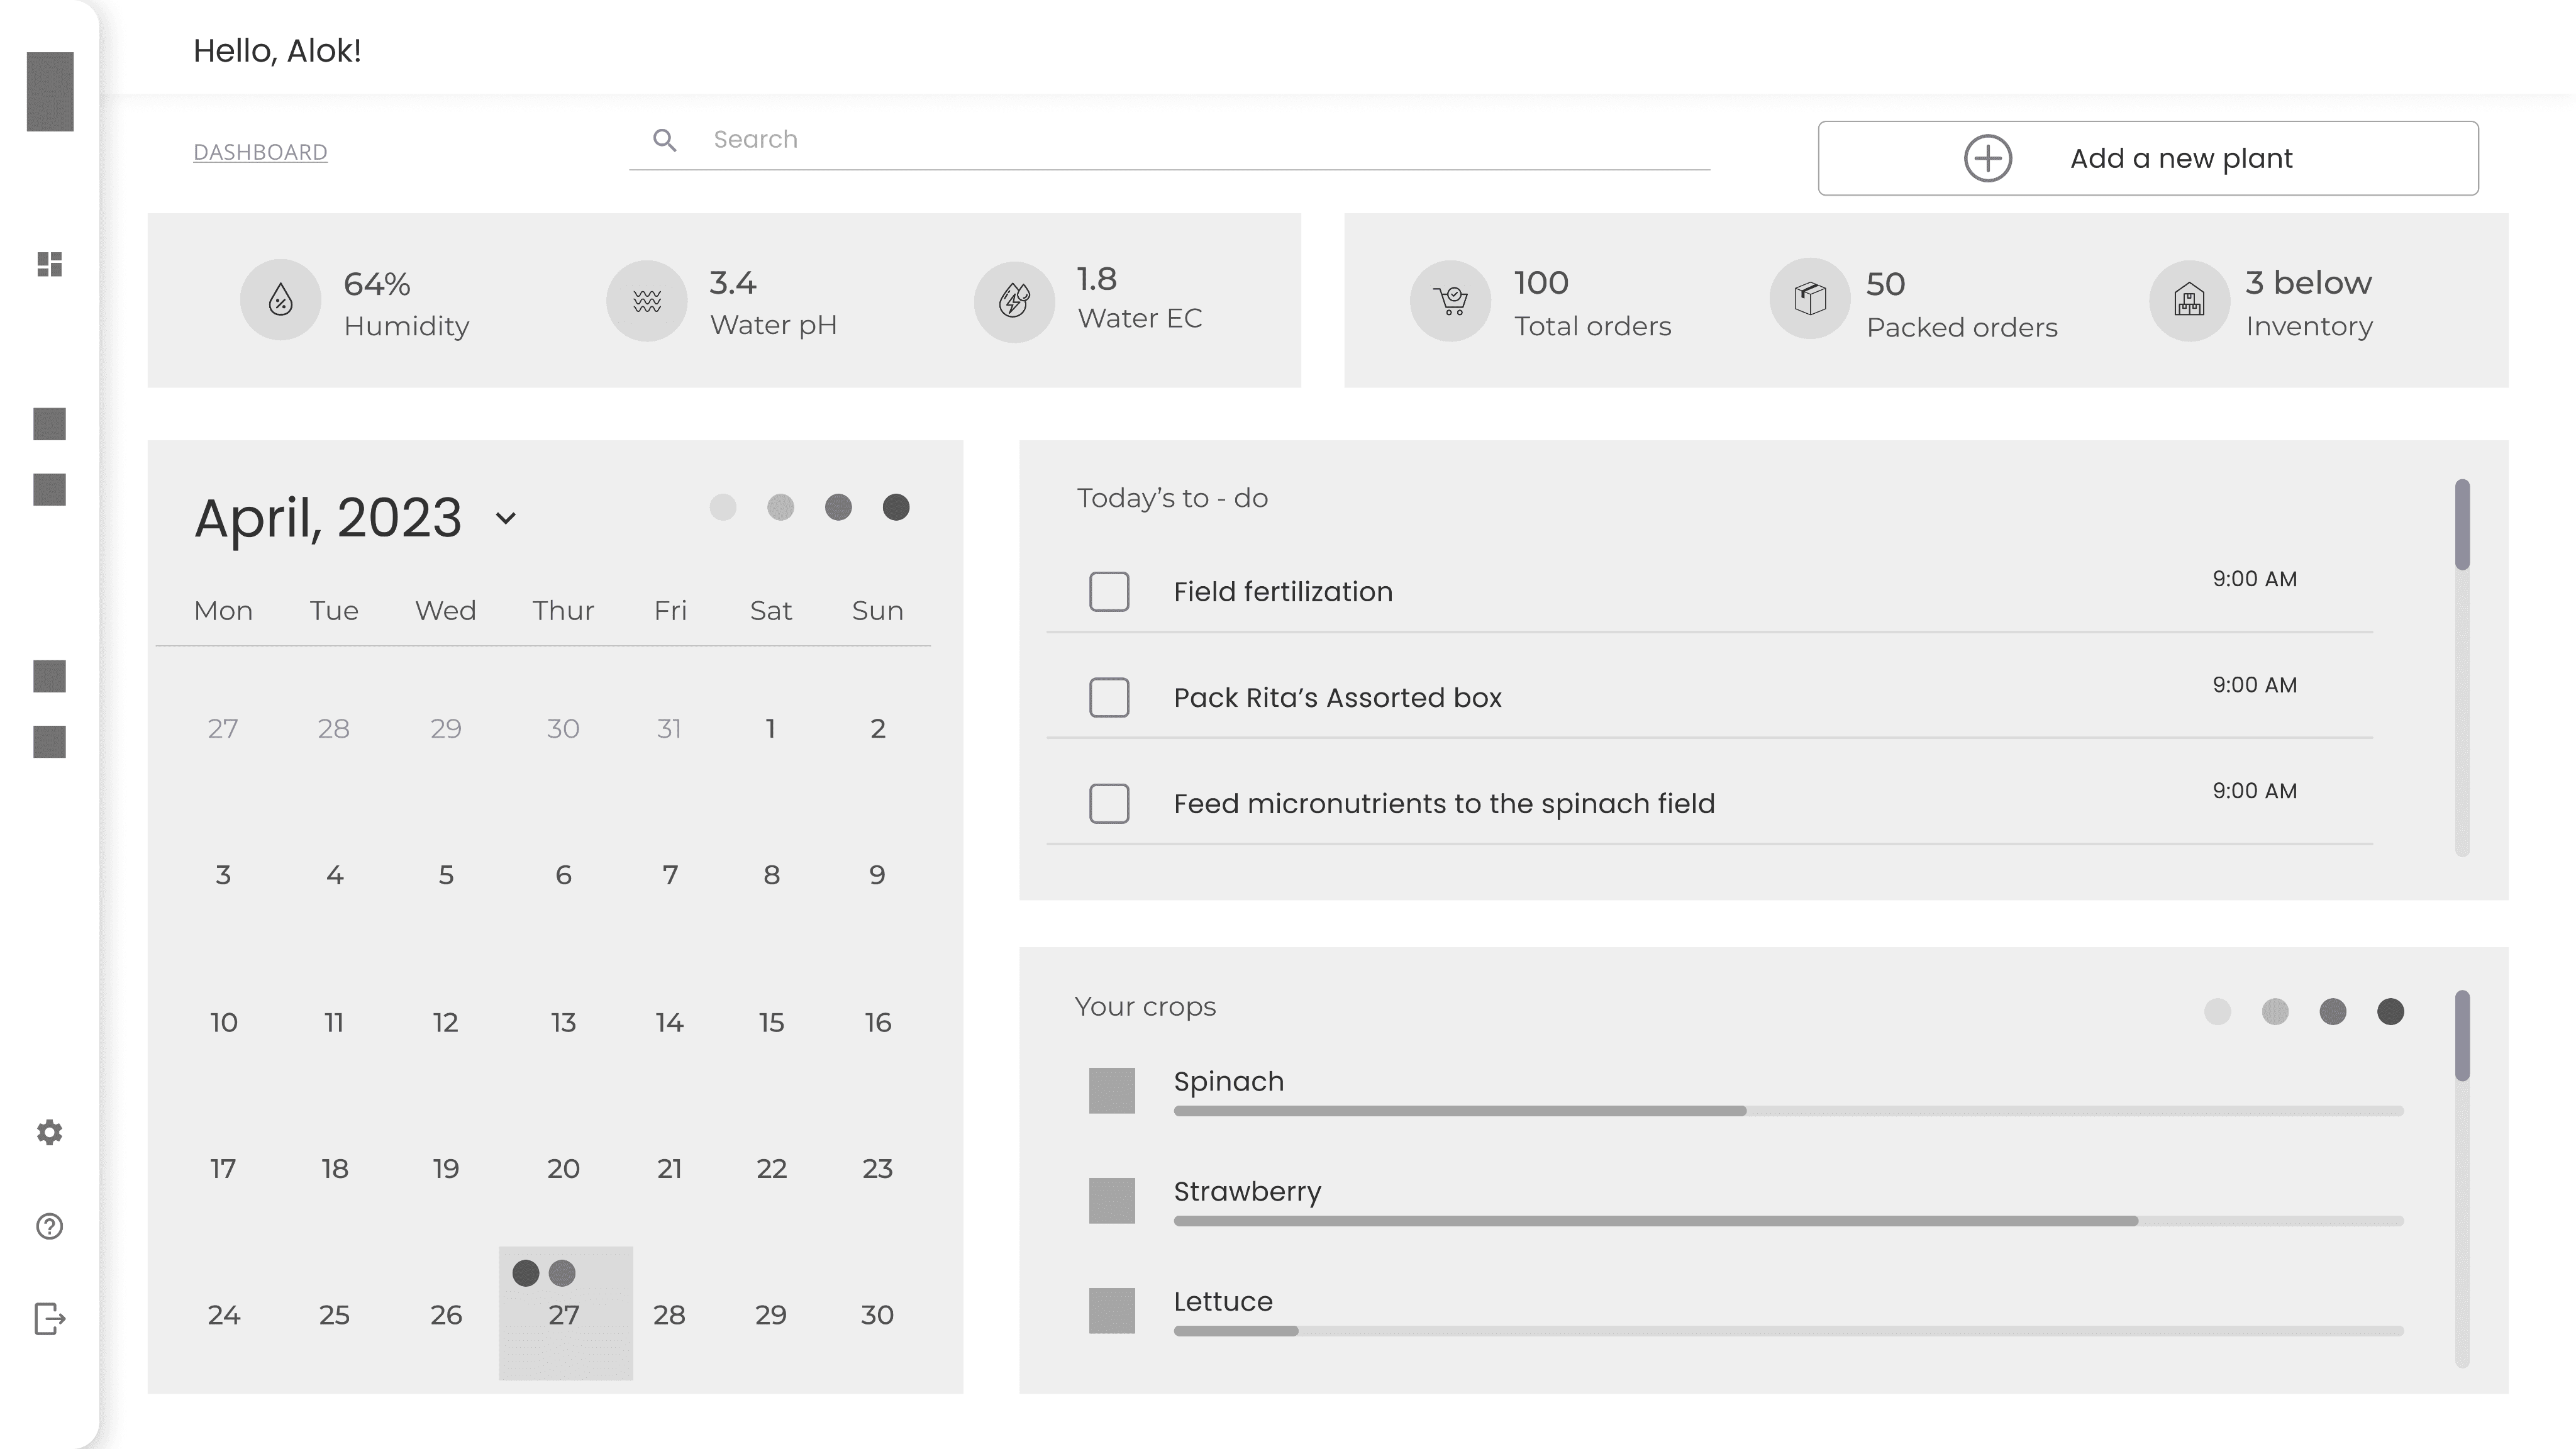The height and width of the screenshot is (1449, 2576).
Task: Click the to-do list scrollbar handle
Action: 2462,525
